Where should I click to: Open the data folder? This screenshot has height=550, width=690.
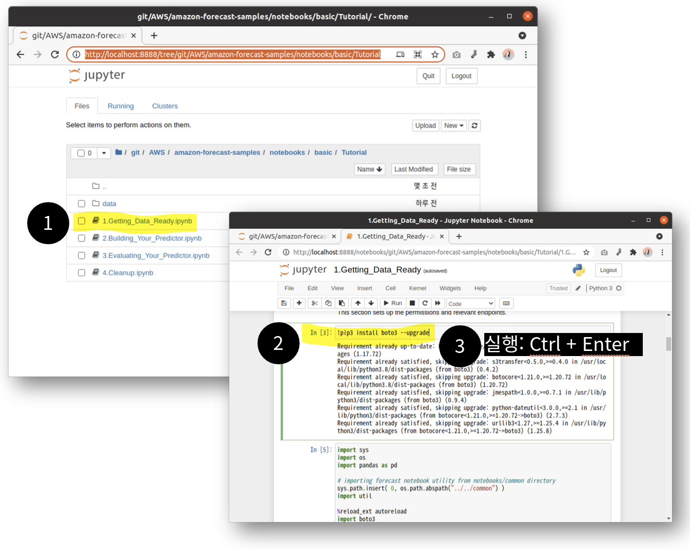point(109,204)
